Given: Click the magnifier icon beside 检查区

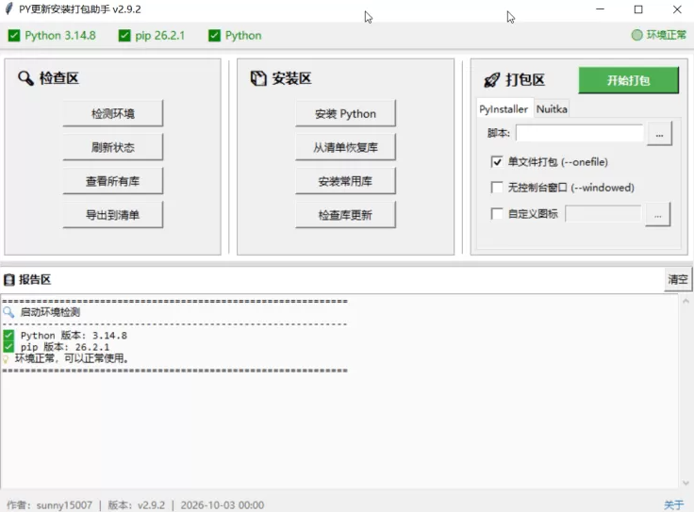Looking at the screenshot, I should [25, 78].
